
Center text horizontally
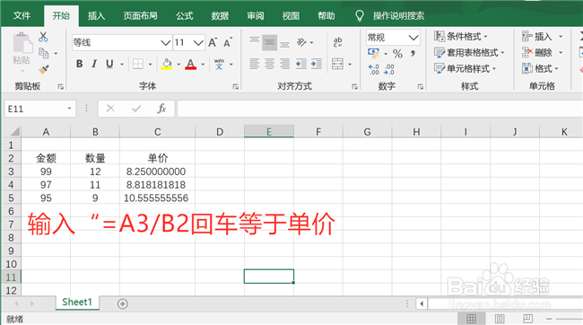270,64
